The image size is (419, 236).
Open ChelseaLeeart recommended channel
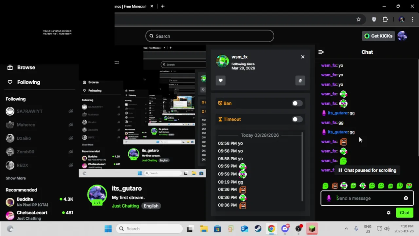tap(39, 215)
